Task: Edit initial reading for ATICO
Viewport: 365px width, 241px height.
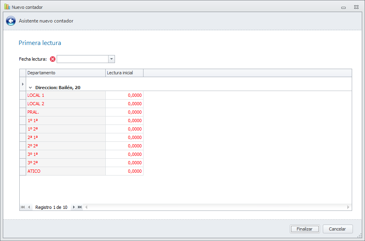Action: 124,171
